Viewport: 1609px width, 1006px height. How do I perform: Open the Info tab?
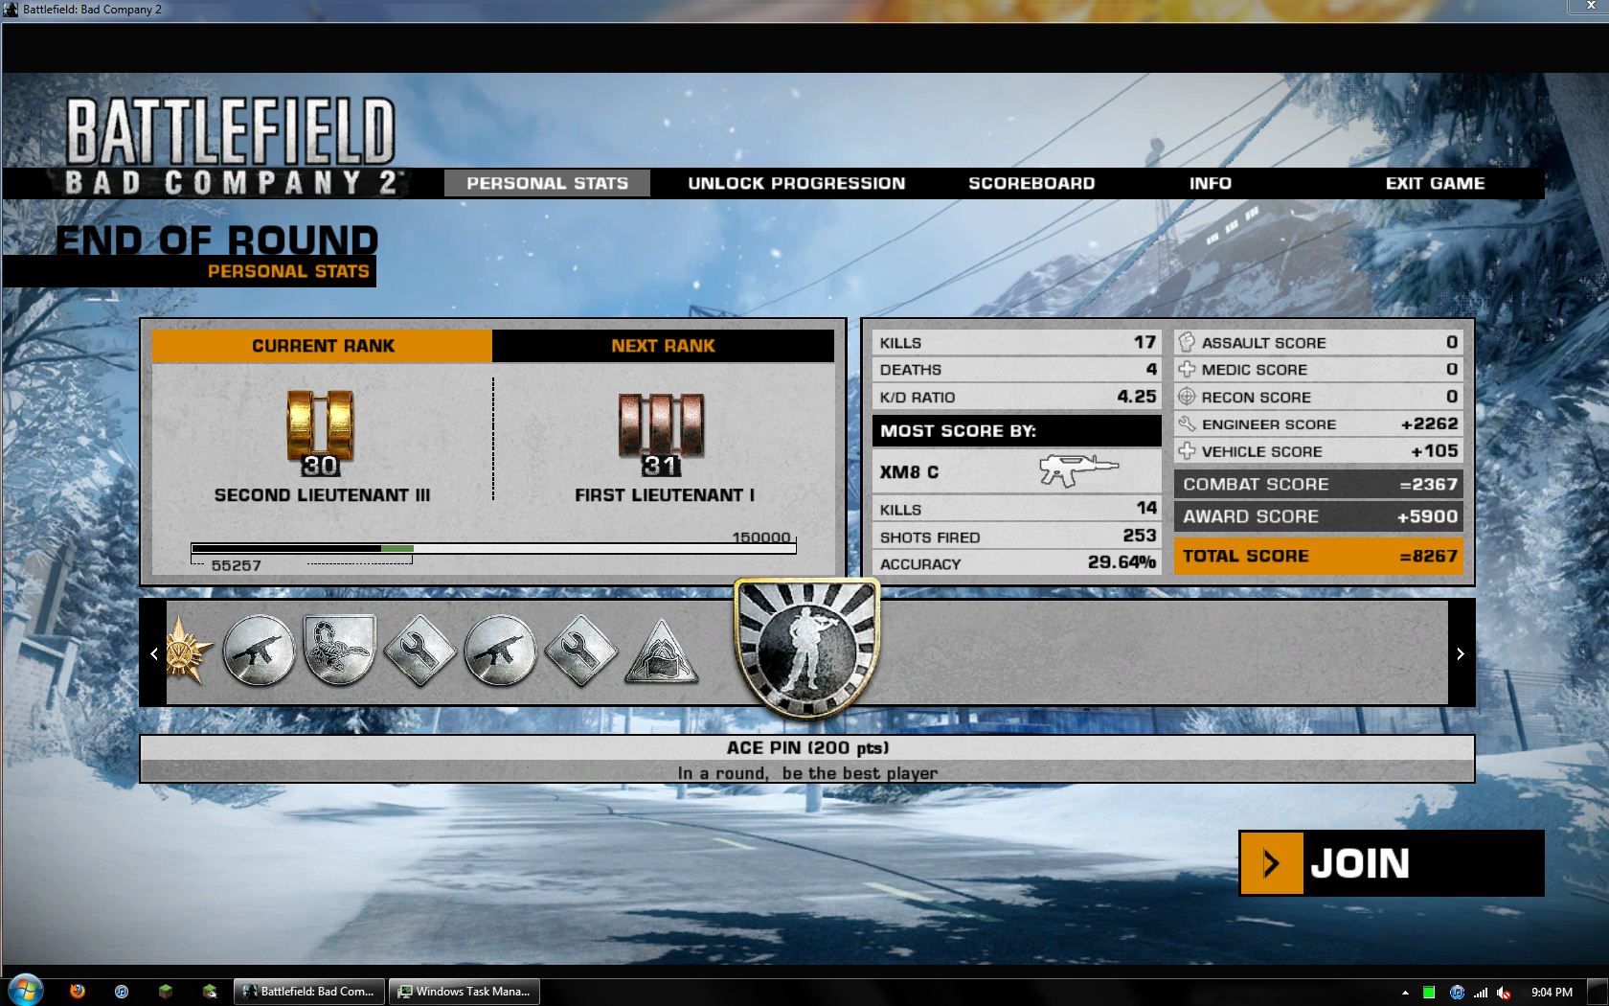click(x=1210, y=183)
